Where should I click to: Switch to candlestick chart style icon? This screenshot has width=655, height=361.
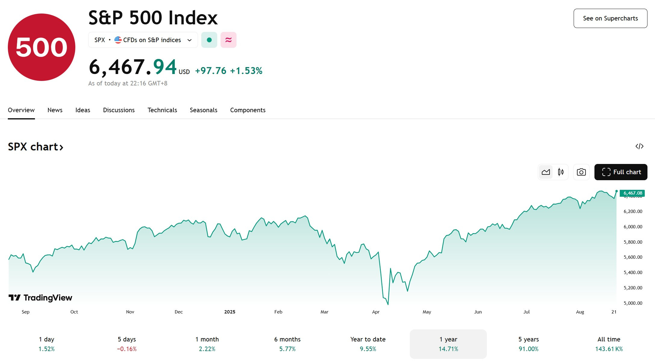[561, 172]
